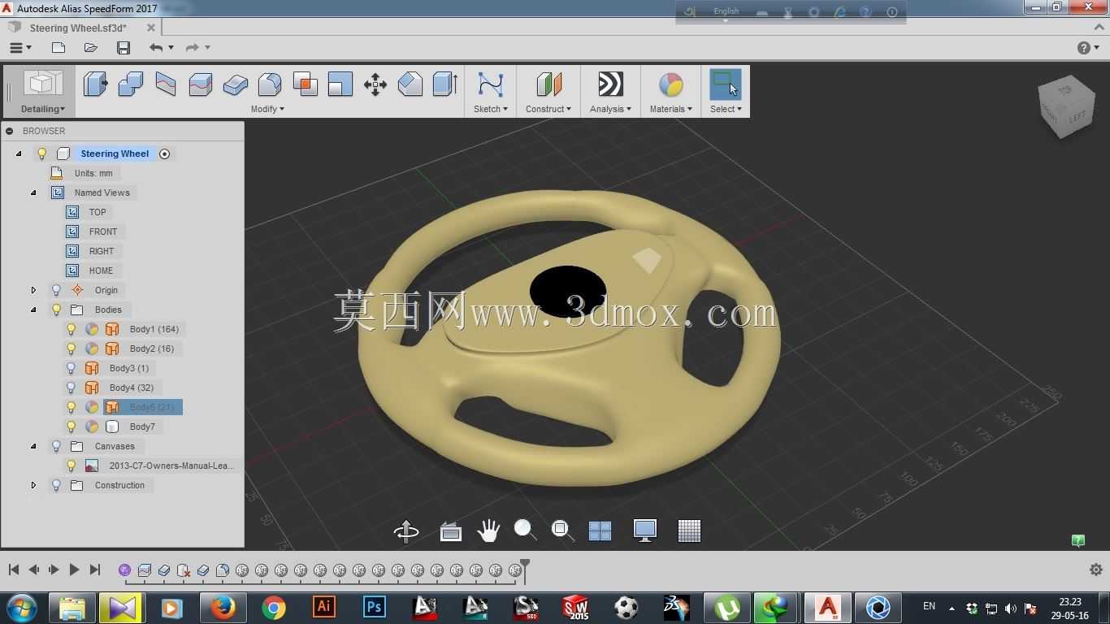Screen dimensions: 1110x624
Task: Select the first Modify tool icon (box with arrow)
Action: pos(95,84)
